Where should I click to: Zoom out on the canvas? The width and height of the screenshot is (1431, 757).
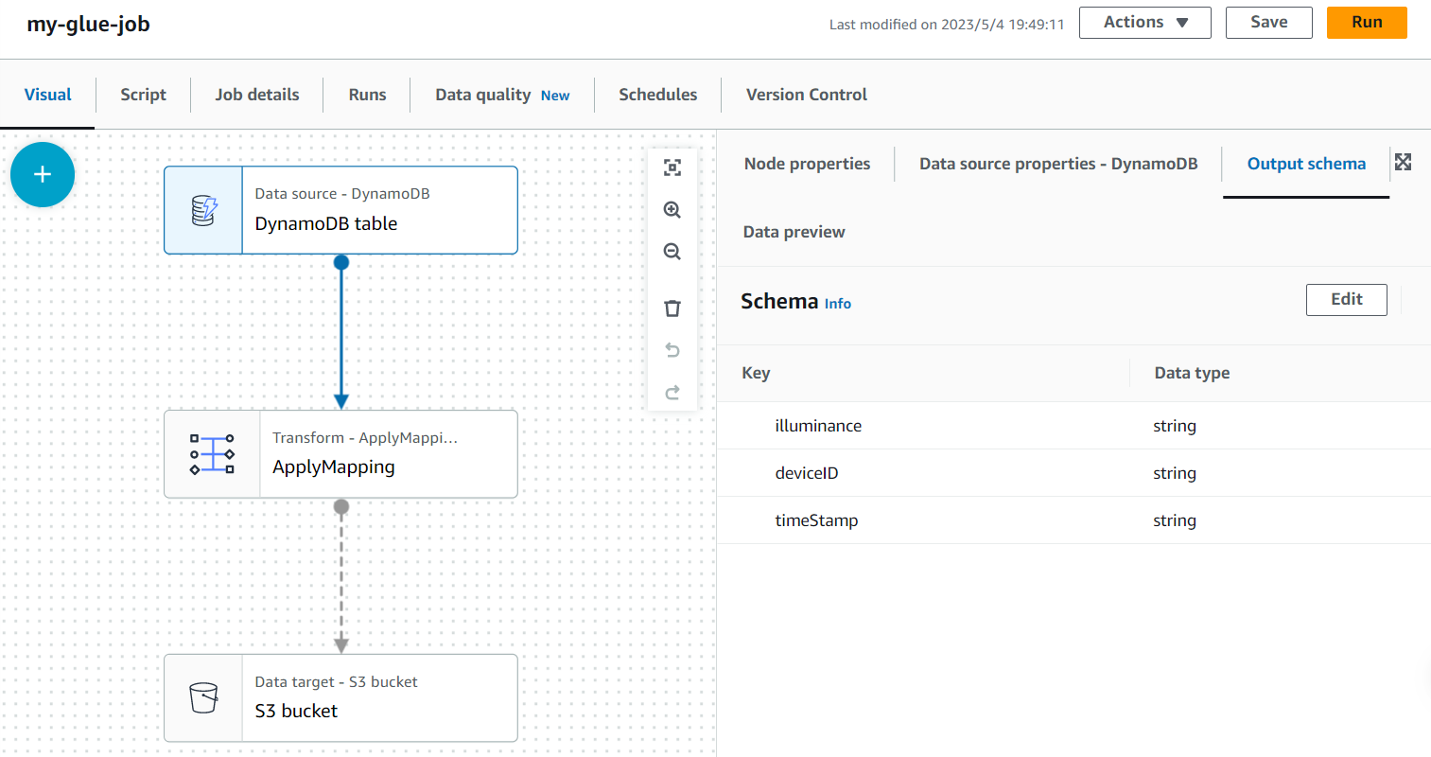tap(672, 252)
